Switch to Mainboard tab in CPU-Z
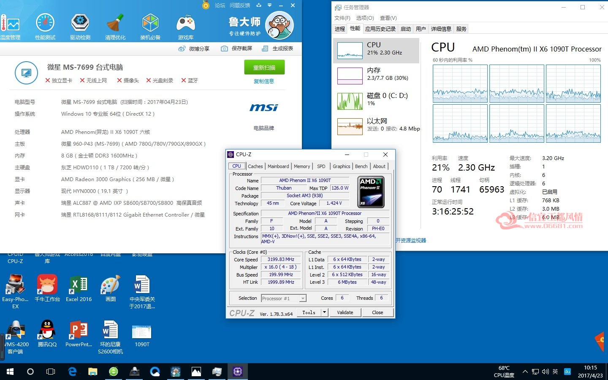 (x=278, y=166)
